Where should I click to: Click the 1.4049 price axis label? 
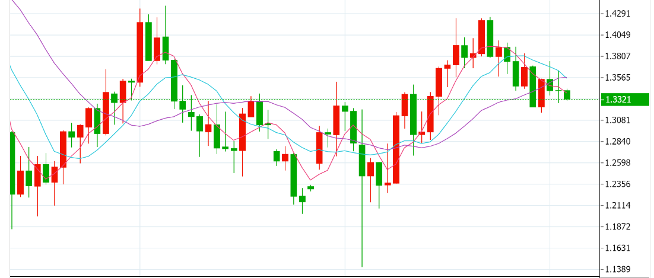click(x=617, y=35)
